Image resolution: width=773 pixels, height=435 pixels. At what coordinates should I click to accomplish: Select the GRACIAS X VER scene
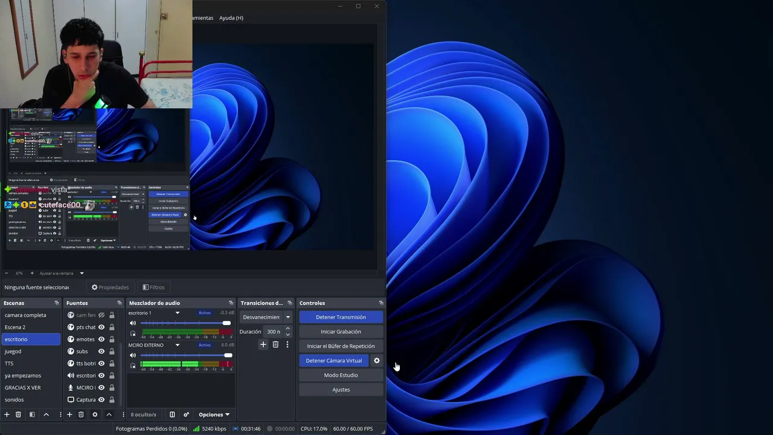click(30, 387)
